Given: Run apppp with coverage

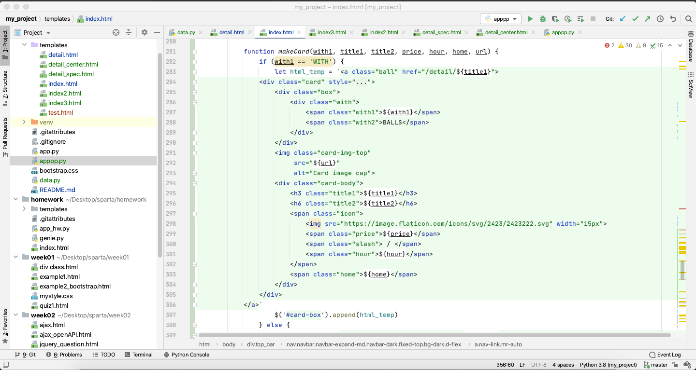Looking at the screenshot, I should [555, 19].
